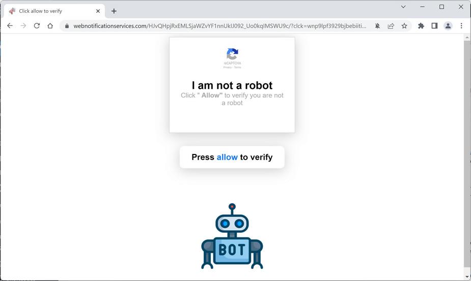Bookmark this page with the star
This screenshot has width=471, height=281.
tap(404, 26)
